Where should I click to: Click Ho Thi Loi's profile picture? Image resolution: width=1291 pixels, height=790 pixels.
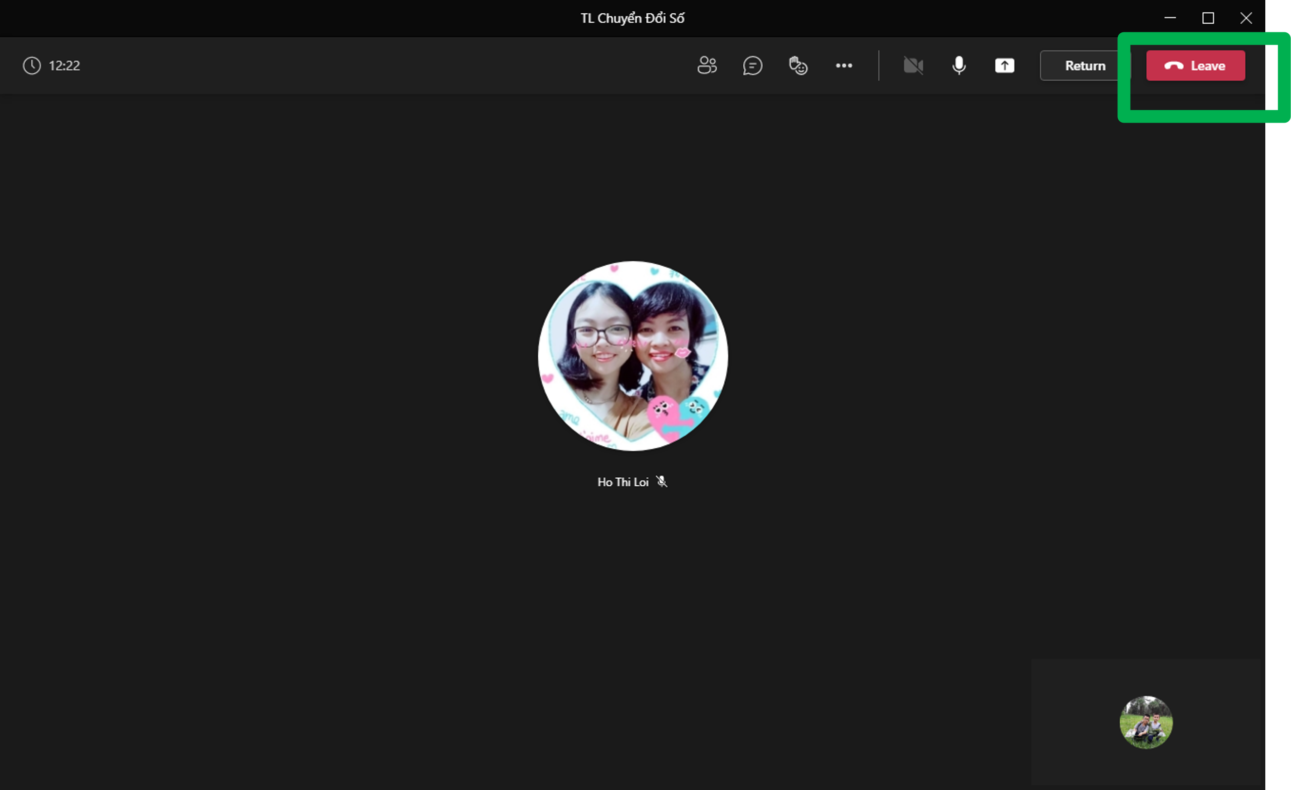tap(632, 356)
